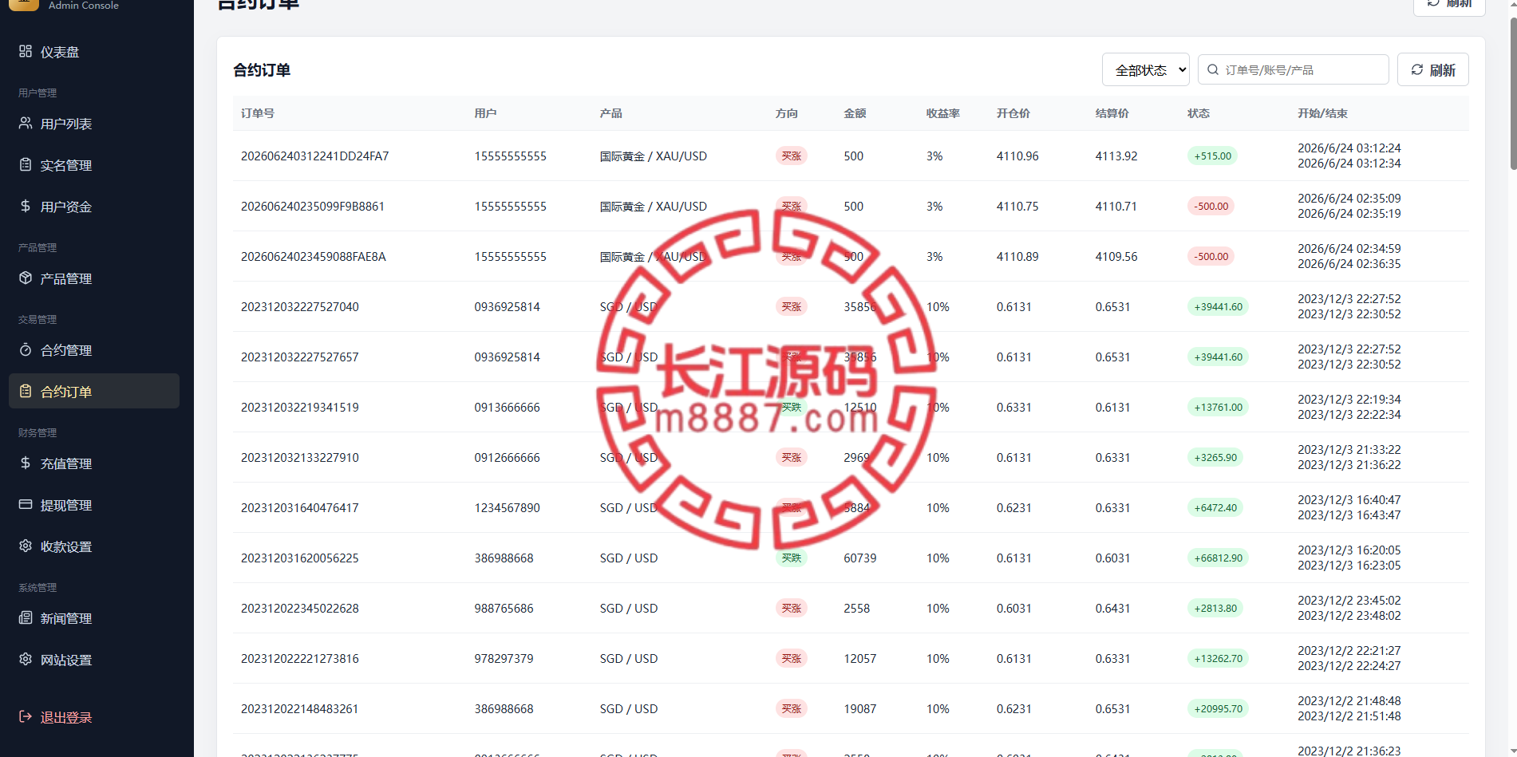1517x757 pixels.
Task: Click the 开仓价 column header
Action: (x=1013, y=113)
